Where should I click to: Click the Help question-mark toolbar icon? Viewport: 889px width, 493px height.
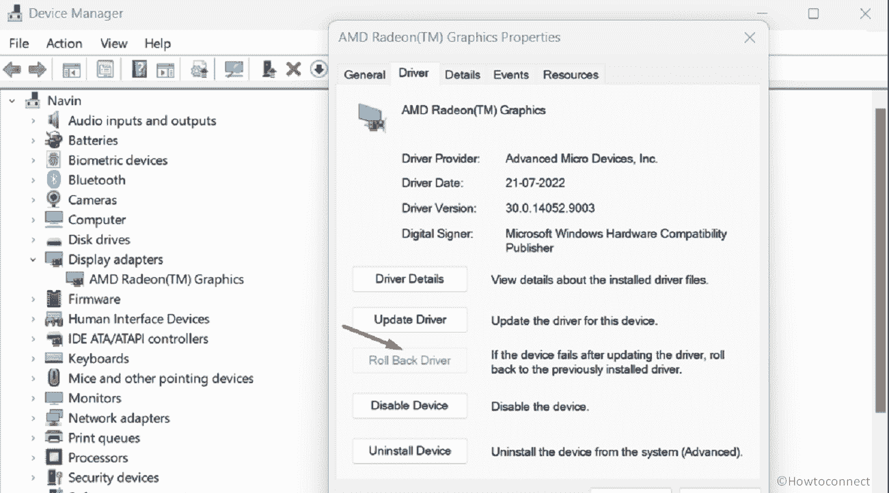pos(139,69)
